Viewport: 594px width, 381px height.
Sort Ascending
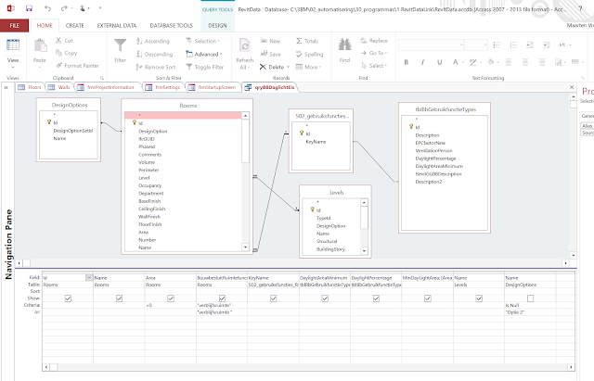[152, 41]
